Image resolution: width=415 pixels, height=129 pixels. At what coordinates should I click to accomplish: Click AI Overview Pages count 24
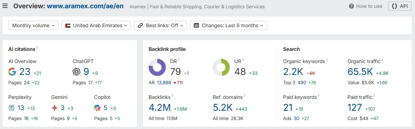point(27,83)
